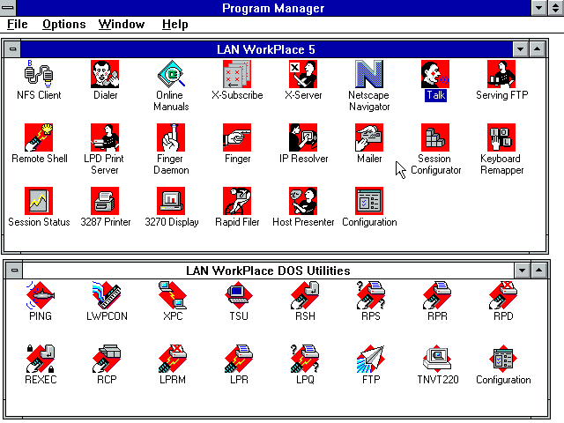Maximize the LAN WorkPlace 5 window
Screen dimensions: 564x423
point(537,49)
